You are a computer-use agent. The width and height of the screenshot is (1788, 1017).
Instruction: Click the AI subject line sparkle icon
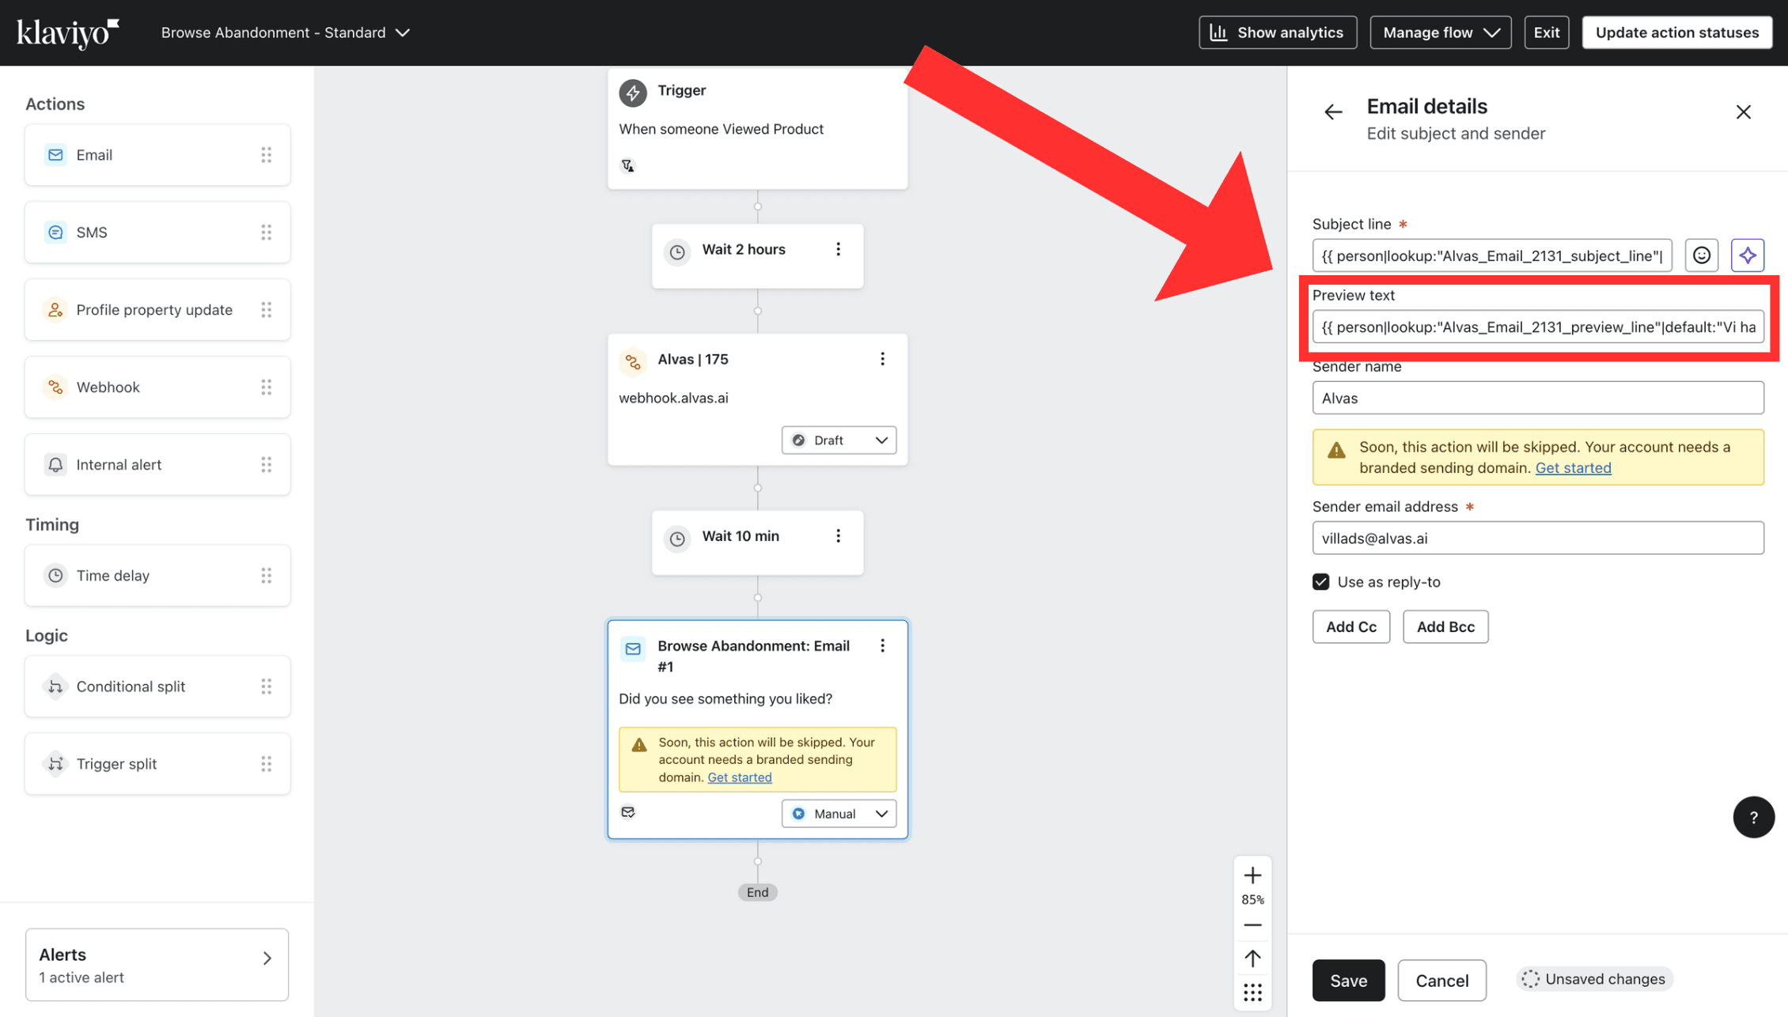pyautogui.click(x=1747, y=255)
